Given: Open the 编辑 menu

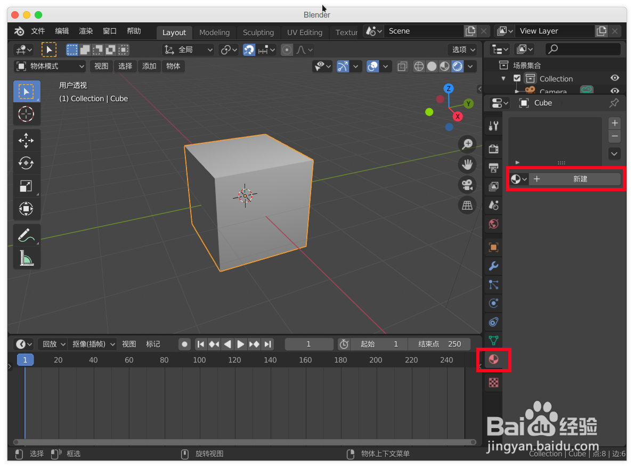Looking at the screenshot, I should 62,31.
